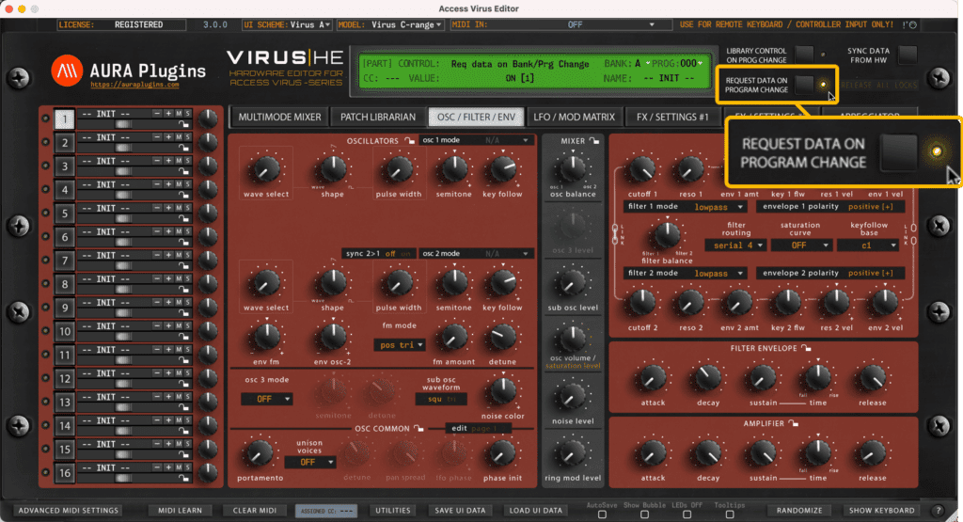Toggle the lock icon on part 14

coord(183,431)
